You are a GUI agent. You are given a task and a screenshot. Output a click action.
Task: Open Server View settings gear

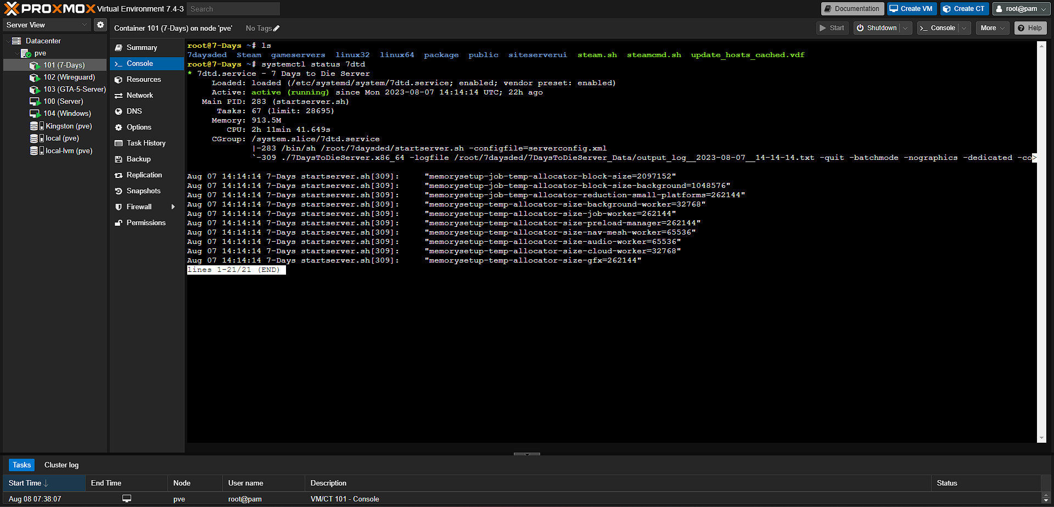[x=100, y=25]
